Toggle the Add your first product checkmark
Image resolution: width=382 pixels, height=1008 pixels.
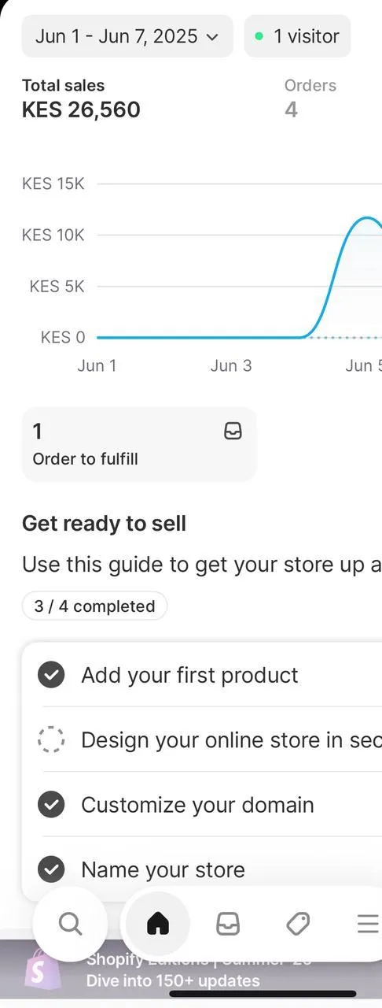coord(51,675)
